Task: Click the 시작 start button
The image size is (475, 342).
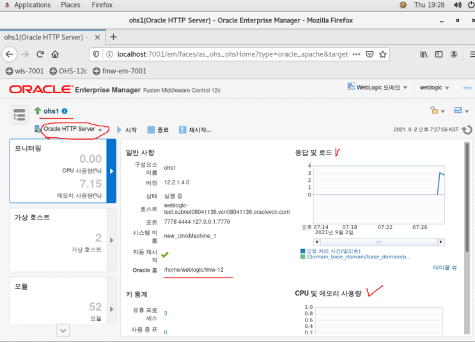Action: 127,130
